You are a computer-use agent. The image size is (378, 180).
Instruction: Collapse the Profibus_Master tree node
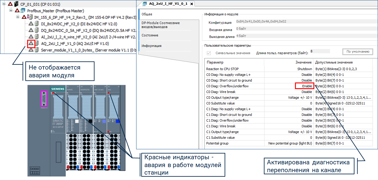(x=11, y=11)
